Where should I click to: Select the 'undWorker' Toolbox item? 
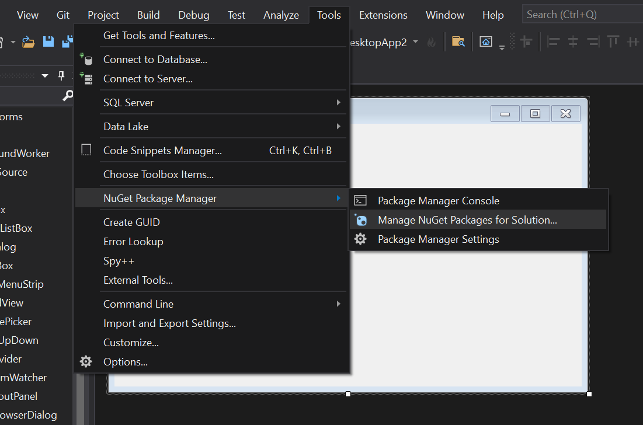click(x=25, y=154)
